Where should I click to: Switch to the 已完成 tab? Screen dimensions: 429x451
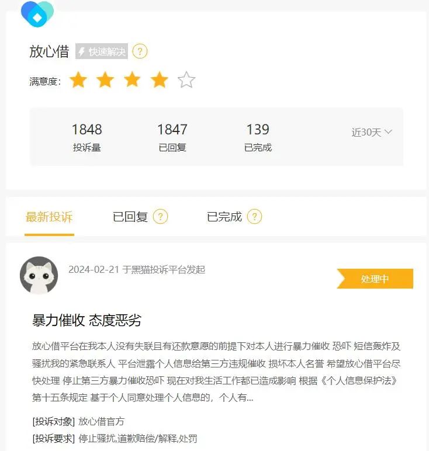coord(224,217)
